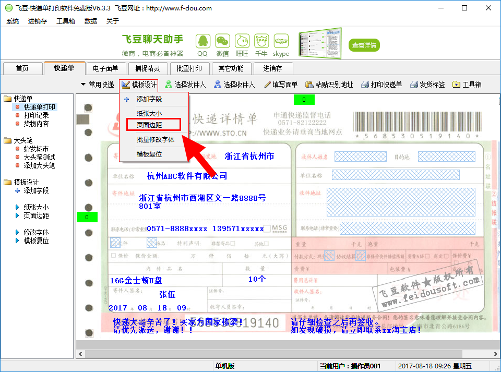
Task: Select the 浙江省杭州市 origin field
Action: coord(249,156)
